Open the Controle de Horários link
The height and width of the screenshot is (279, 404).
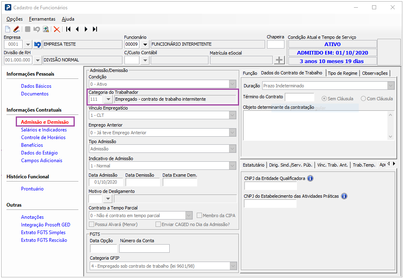(43, 137)
